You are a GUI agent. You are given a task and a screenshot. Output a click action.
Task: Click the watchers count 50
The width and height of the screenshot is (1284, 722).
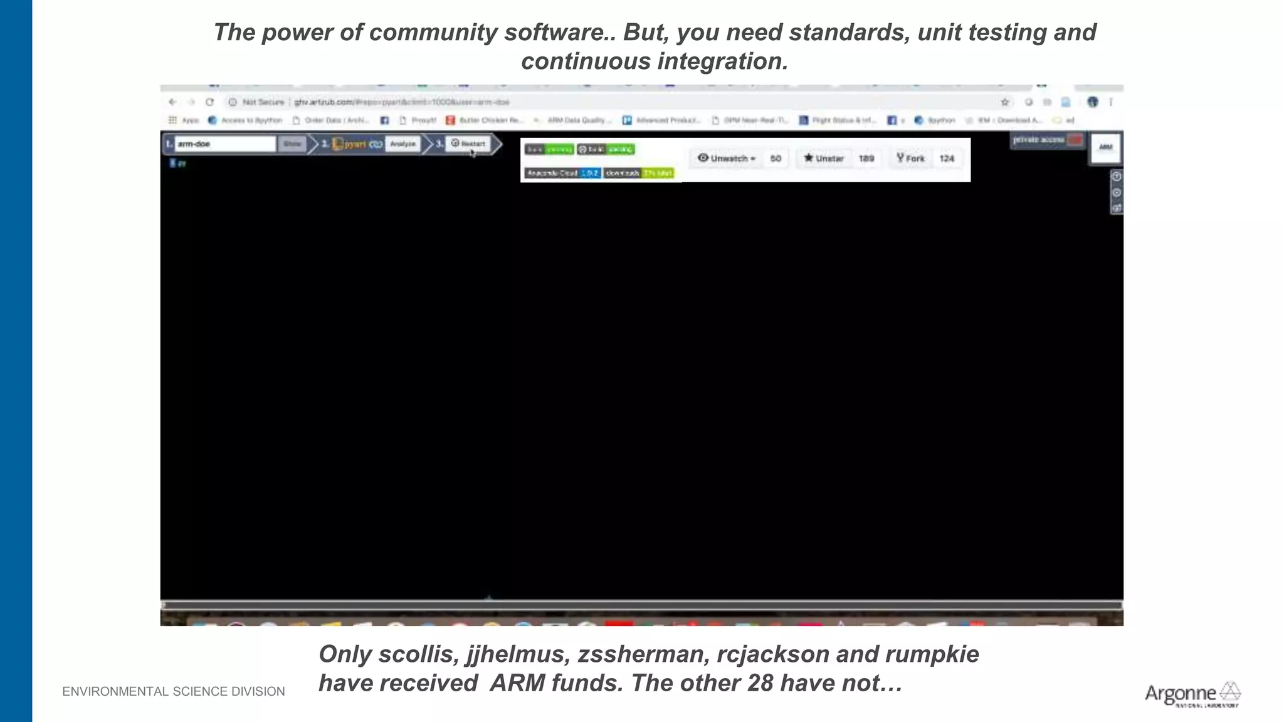point(776,159)
